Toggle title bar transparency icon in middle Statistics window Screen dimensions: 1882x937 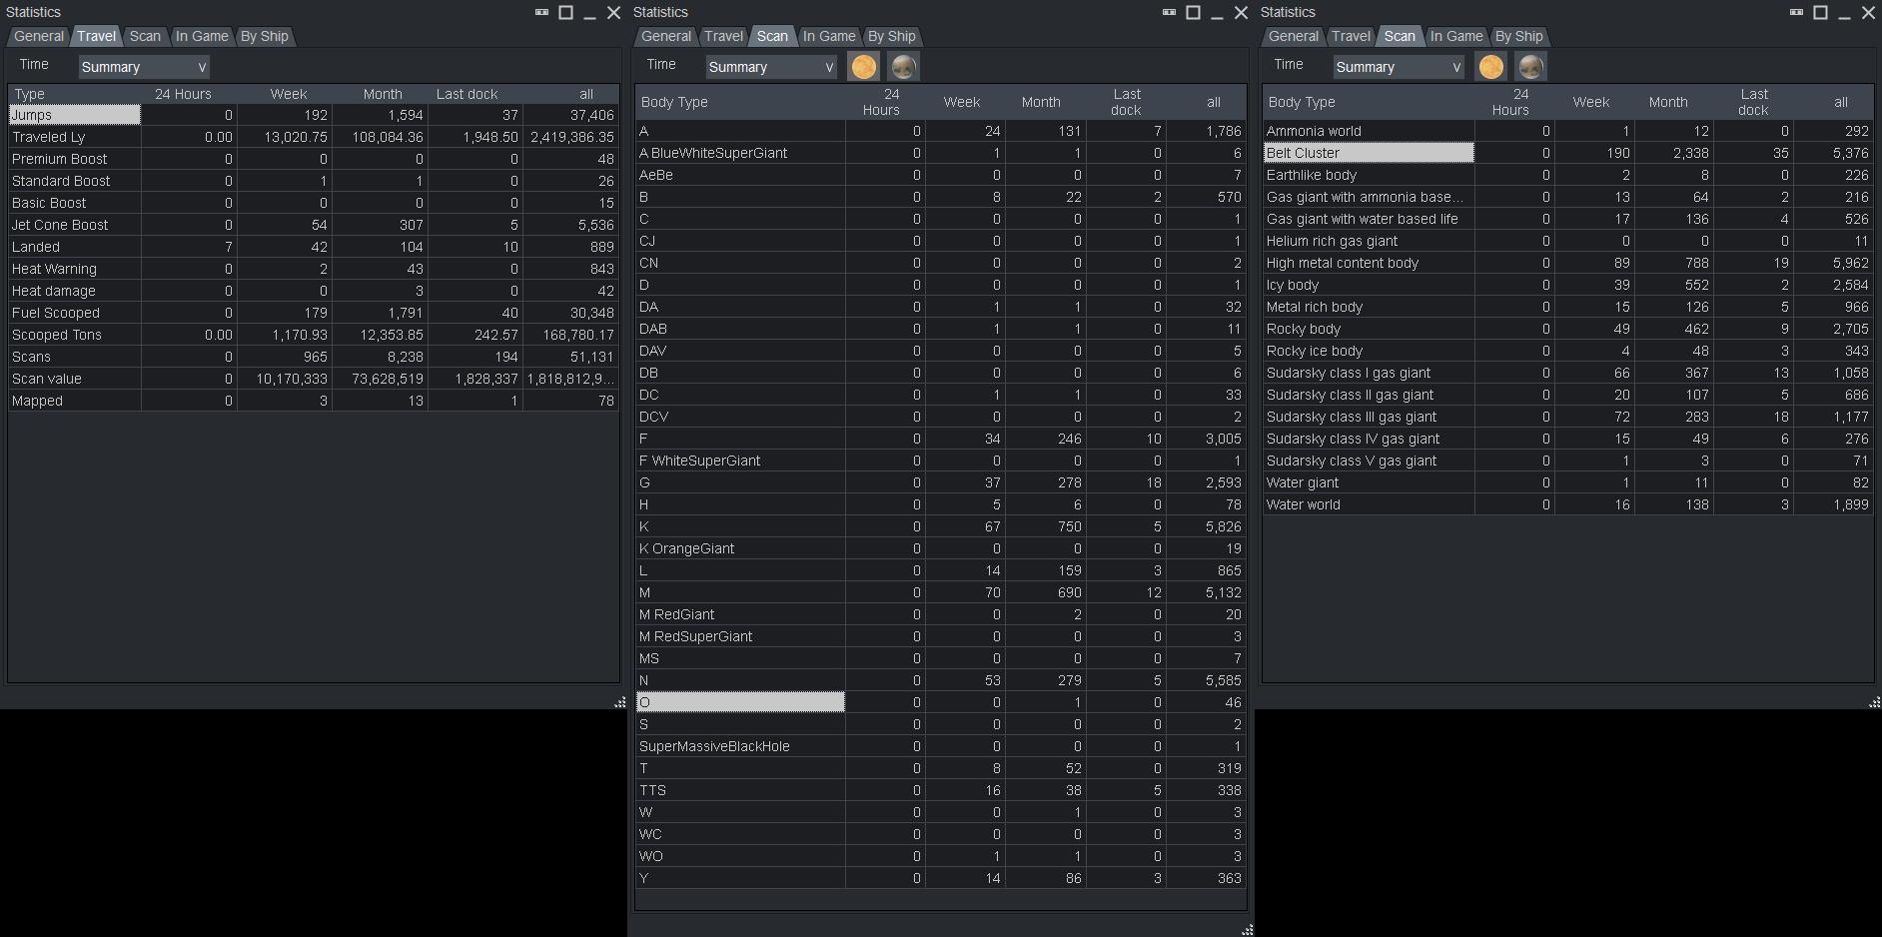point(1169,12)
